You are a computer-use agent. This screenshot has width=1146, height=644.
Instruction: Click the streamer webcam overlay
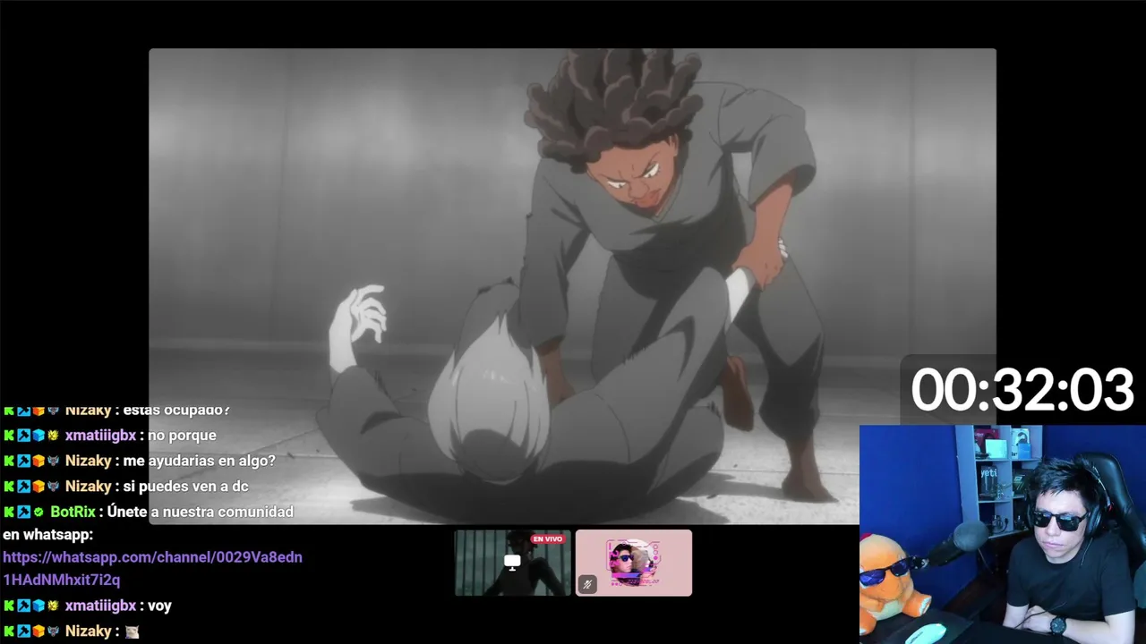[1003, 534]
